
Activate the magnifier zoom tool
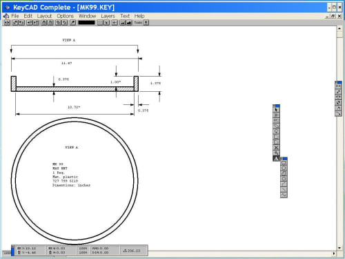[276, 153]
